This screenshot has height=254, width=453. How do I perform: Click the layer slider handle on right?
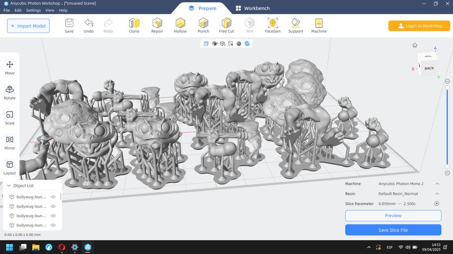point(447,88)
